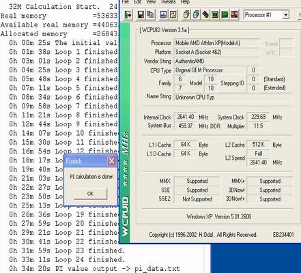301x273 pixels.
Task: Click the initial value line at 25s
Action: tap(63, 43)
